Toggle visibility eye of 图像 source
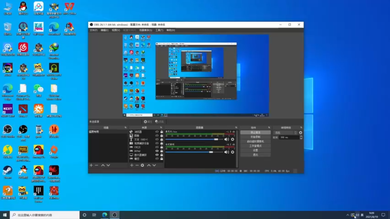This screenshot has width=390, height=219. click(x=157, y=136)
